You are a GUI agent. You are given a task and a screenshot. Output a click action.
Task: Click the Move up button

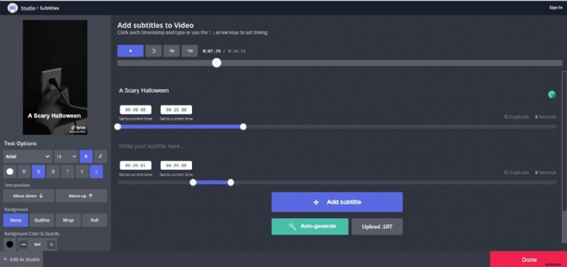pos(82,196)
